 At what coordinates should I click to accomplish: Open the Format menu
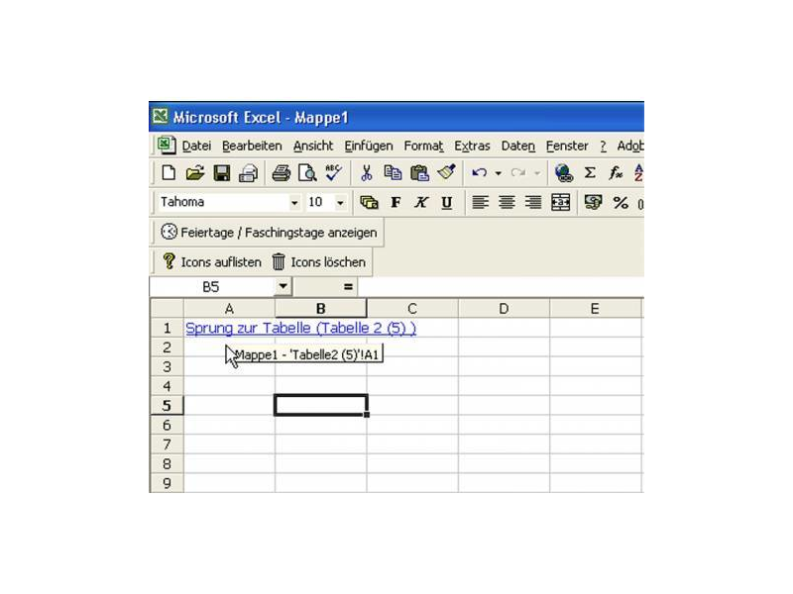point(423,146)
